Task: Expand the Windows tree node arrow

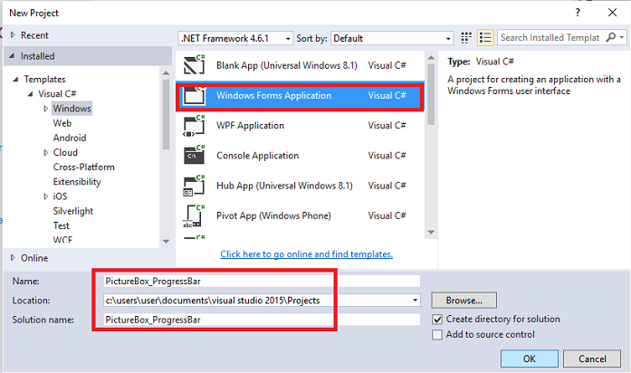Action: (x=45, y=109)
